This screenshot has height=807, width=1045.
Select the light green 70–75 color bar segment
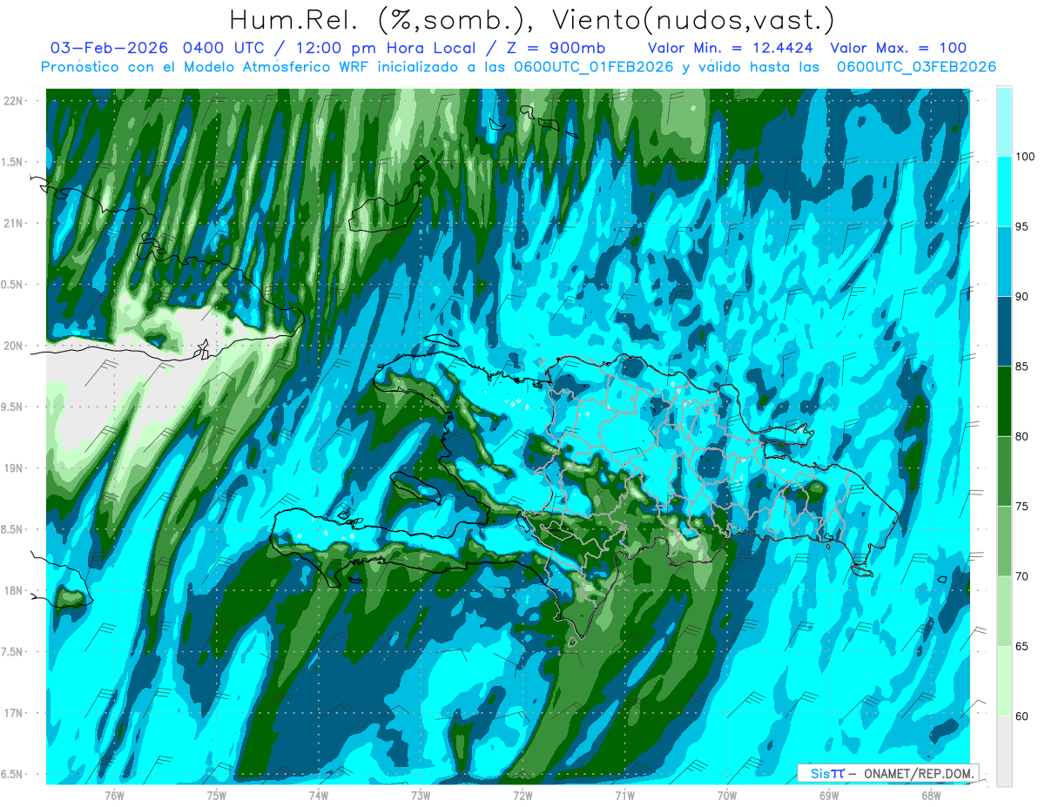1003,541
